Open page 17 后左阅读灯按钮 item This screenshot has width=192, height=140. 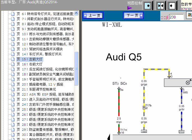click(x=45, y=69)
